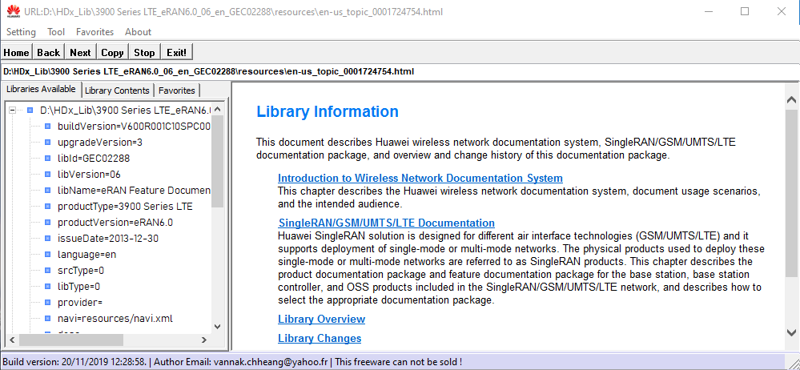
Task: Click the bullet icon beside upgradeVersion=3
Action: 47,142
